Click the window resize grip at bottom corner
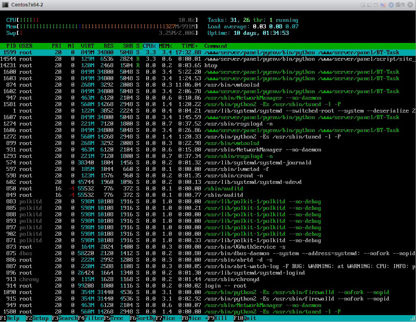This screenshot has height=322, width=416. click(413, 319)
